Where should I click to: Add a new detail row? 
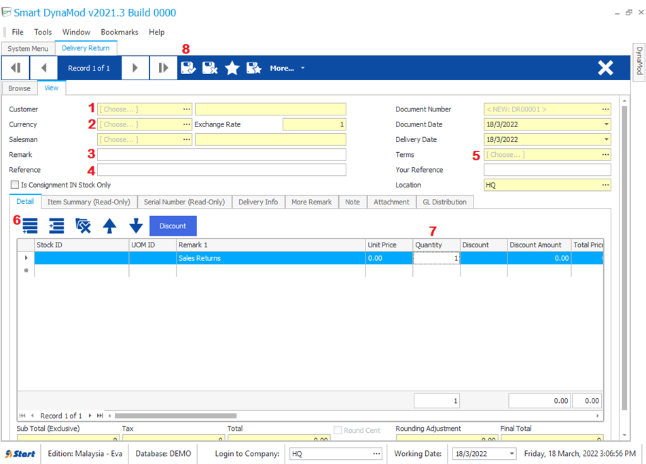(30, 226)
